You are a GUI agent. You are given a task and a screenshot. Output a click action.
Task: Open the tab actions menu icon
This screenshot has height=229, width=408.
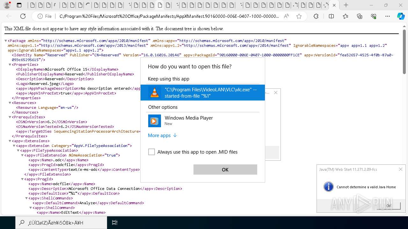click(19, 5)
